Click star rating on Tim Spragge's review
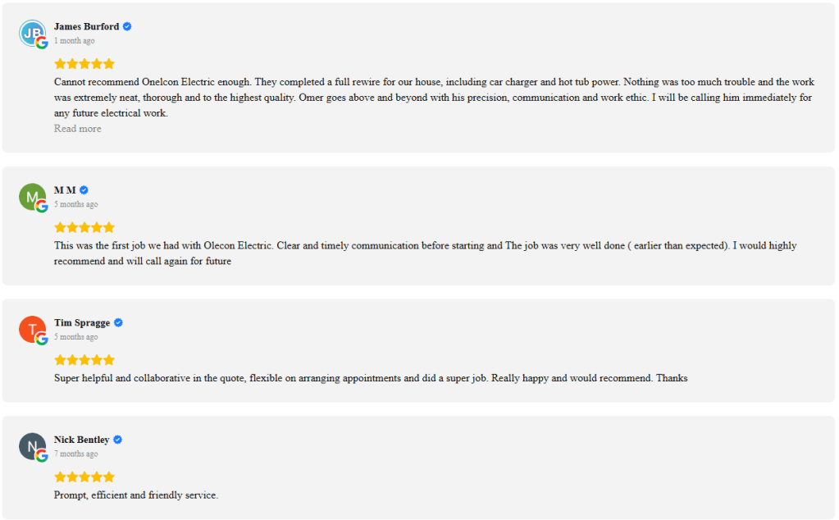The image size is (839, 520). click(x=84, y=360)
